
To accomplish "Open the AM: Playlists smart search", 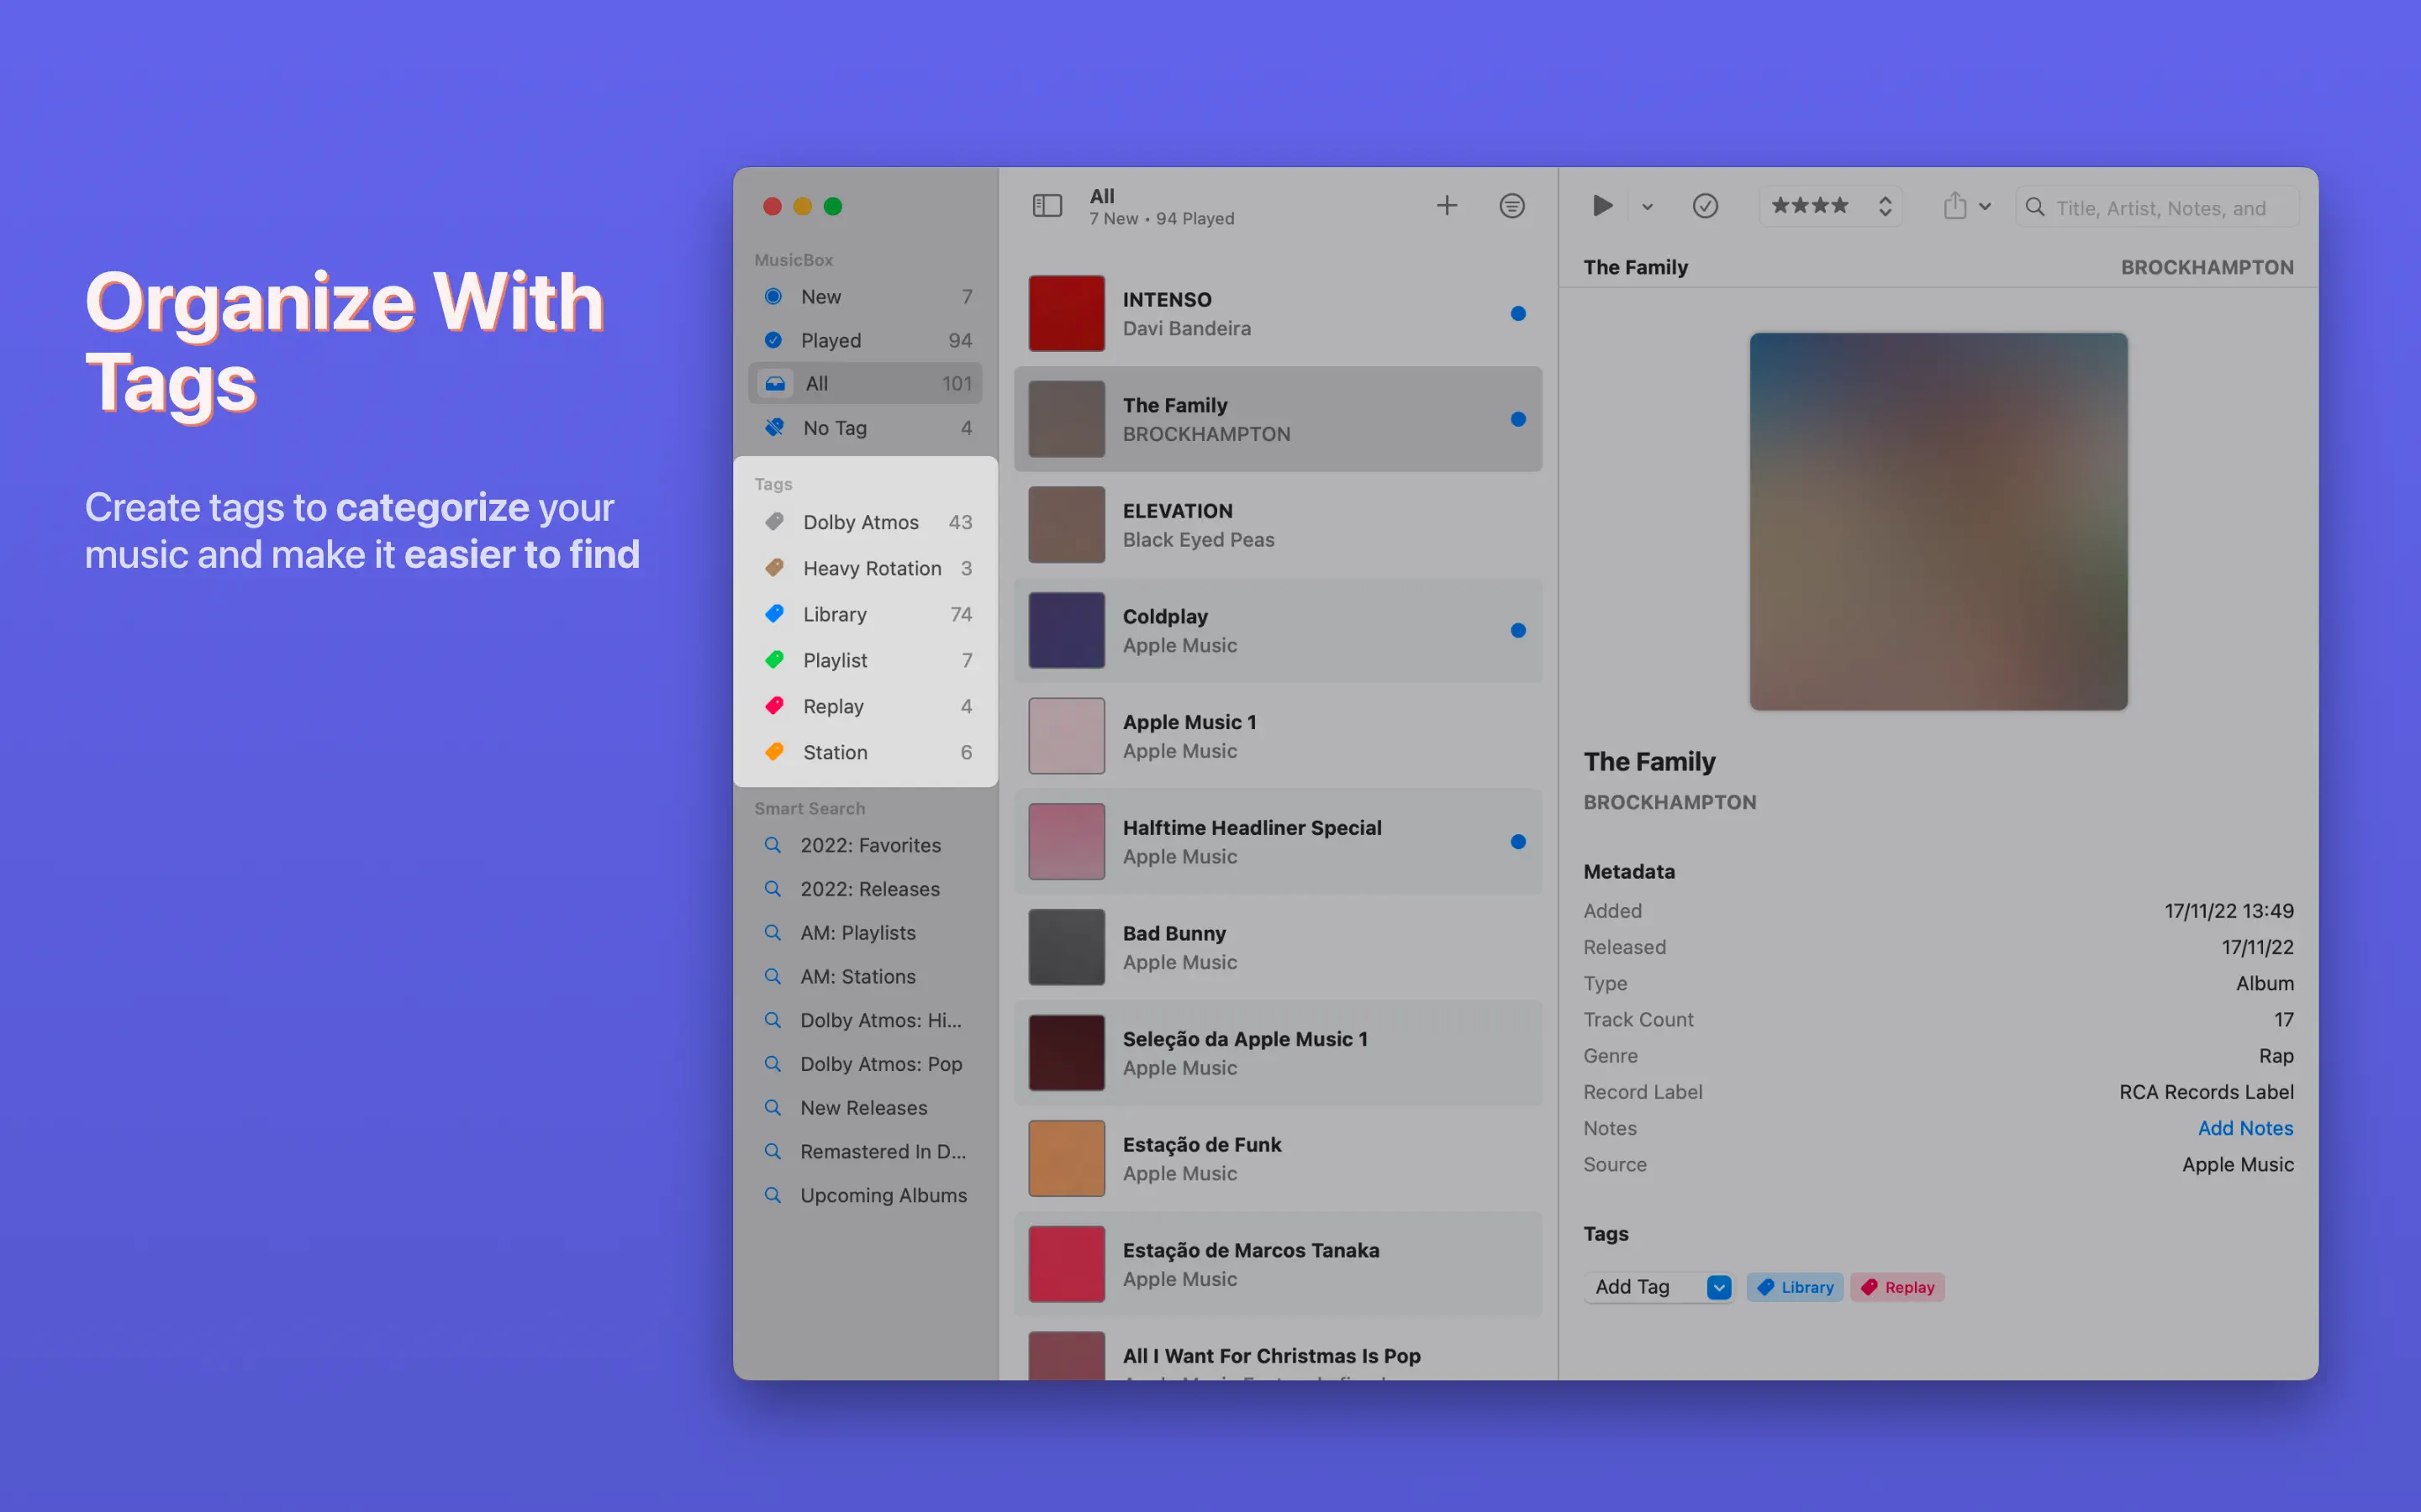I will tap(857, 932).
